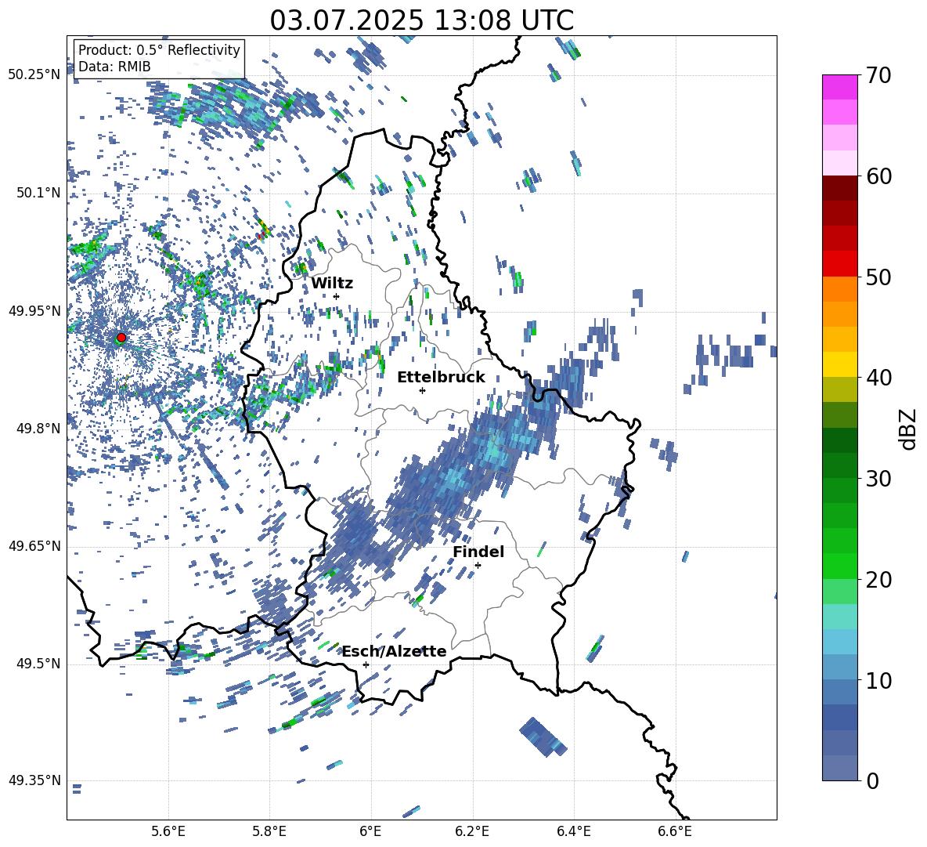This screenshot has height=847, width=927.
Task: Click the isolated echo patch near 6.35°E 49.4°N
Action: tap(543, 737)
